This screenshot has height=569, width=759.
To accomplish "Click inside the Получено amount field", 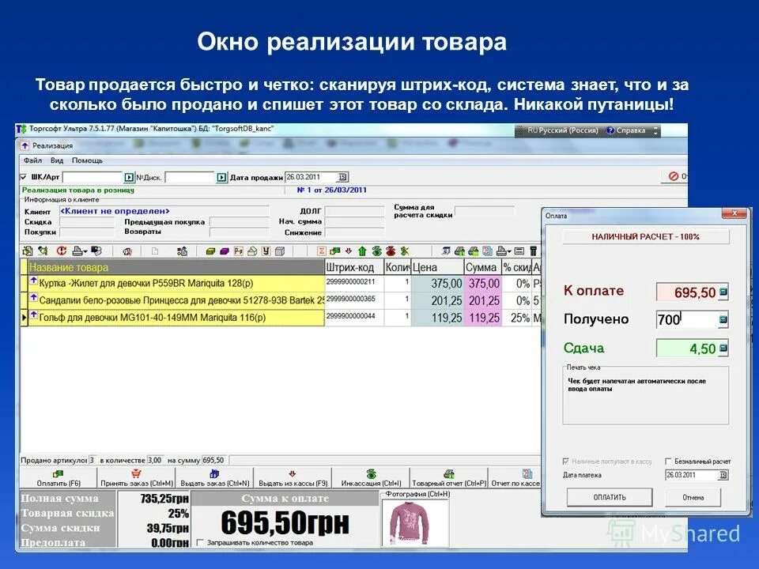I will coord(688,318).
